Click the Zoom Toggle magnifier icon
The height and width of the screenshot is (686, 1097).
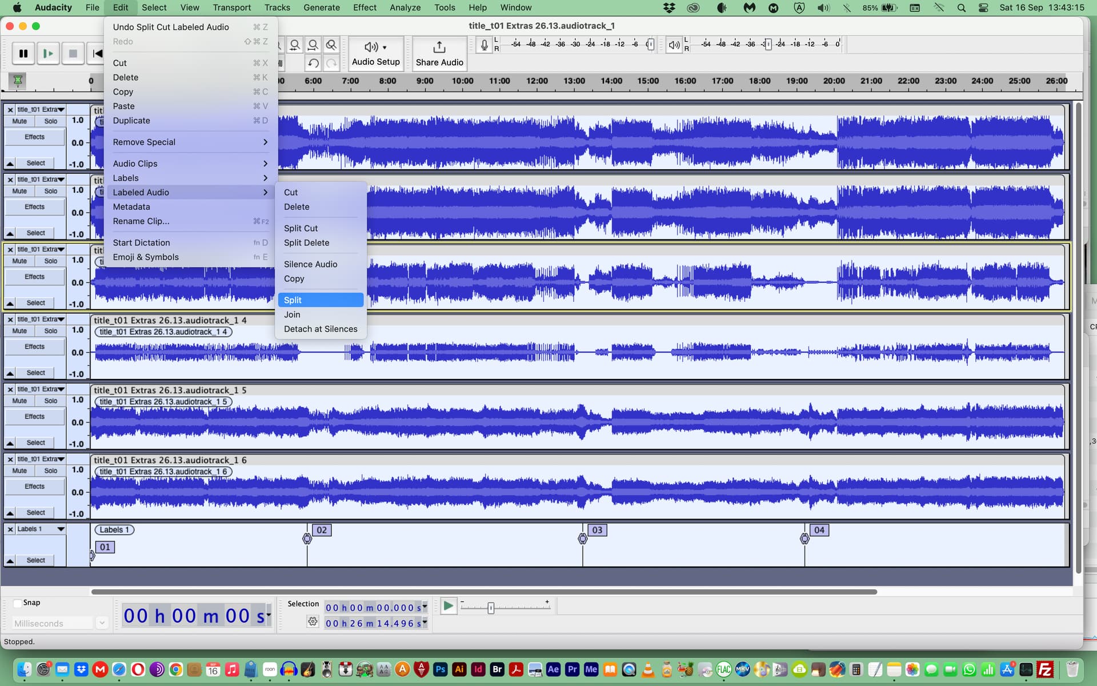point(331,45)
